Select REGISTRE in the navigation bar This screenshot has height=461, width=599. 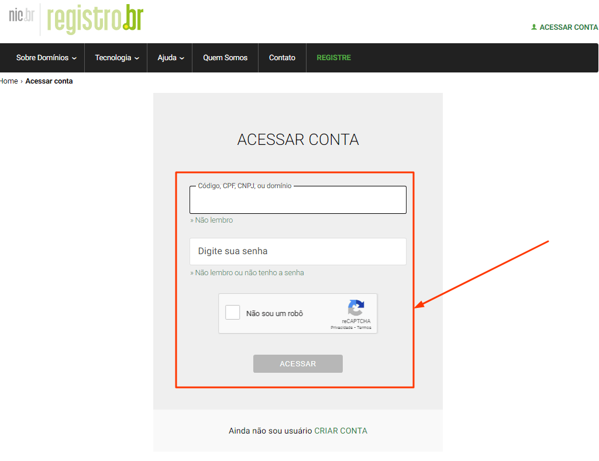[x=333, y=57]
